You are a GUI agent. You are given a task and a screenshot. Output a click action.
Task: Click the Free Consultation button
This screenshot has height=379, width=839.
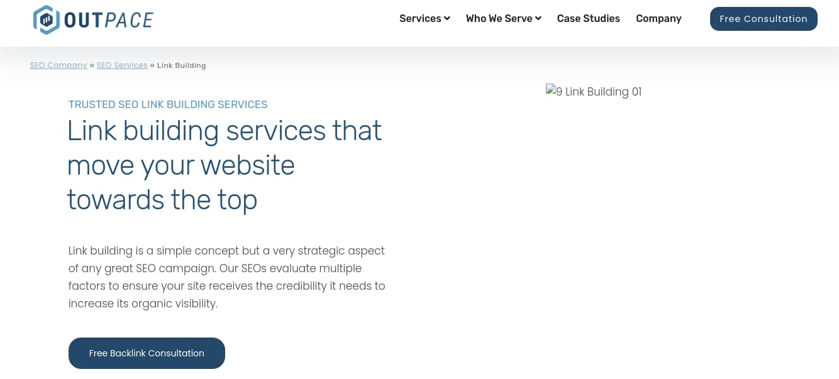coord(764,18)
